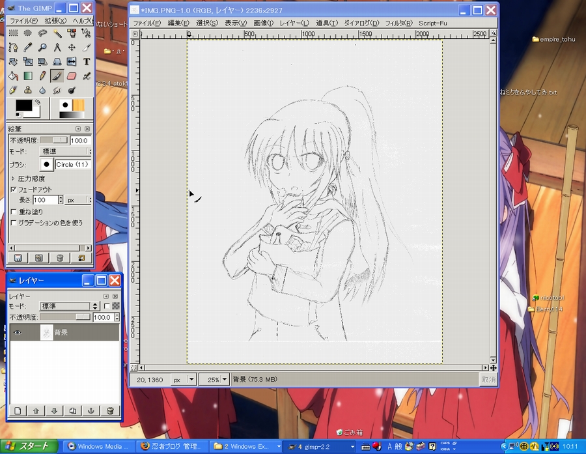Select the Paintbrush tool

point(57,76)
